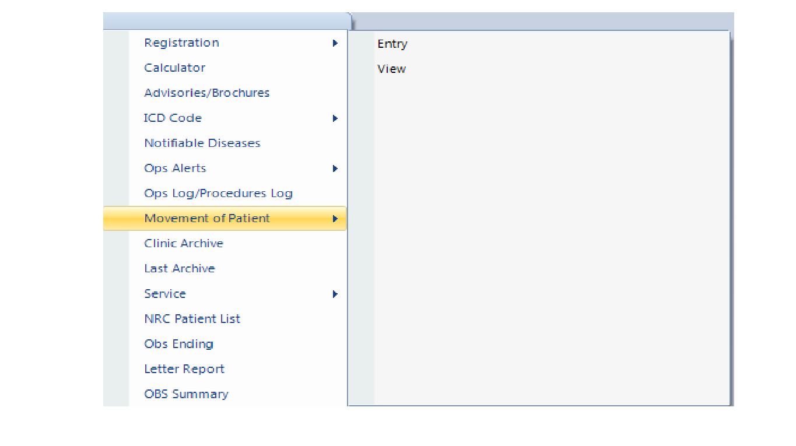The height and width of the screenshot is (446, 796).
Task: Select Entry in the submenu
Action: 392,44
